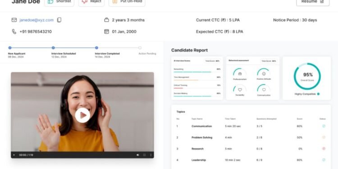Open the candidate's Resume
Viewport: 338px width, 169px height.
(x=313, y=2)
